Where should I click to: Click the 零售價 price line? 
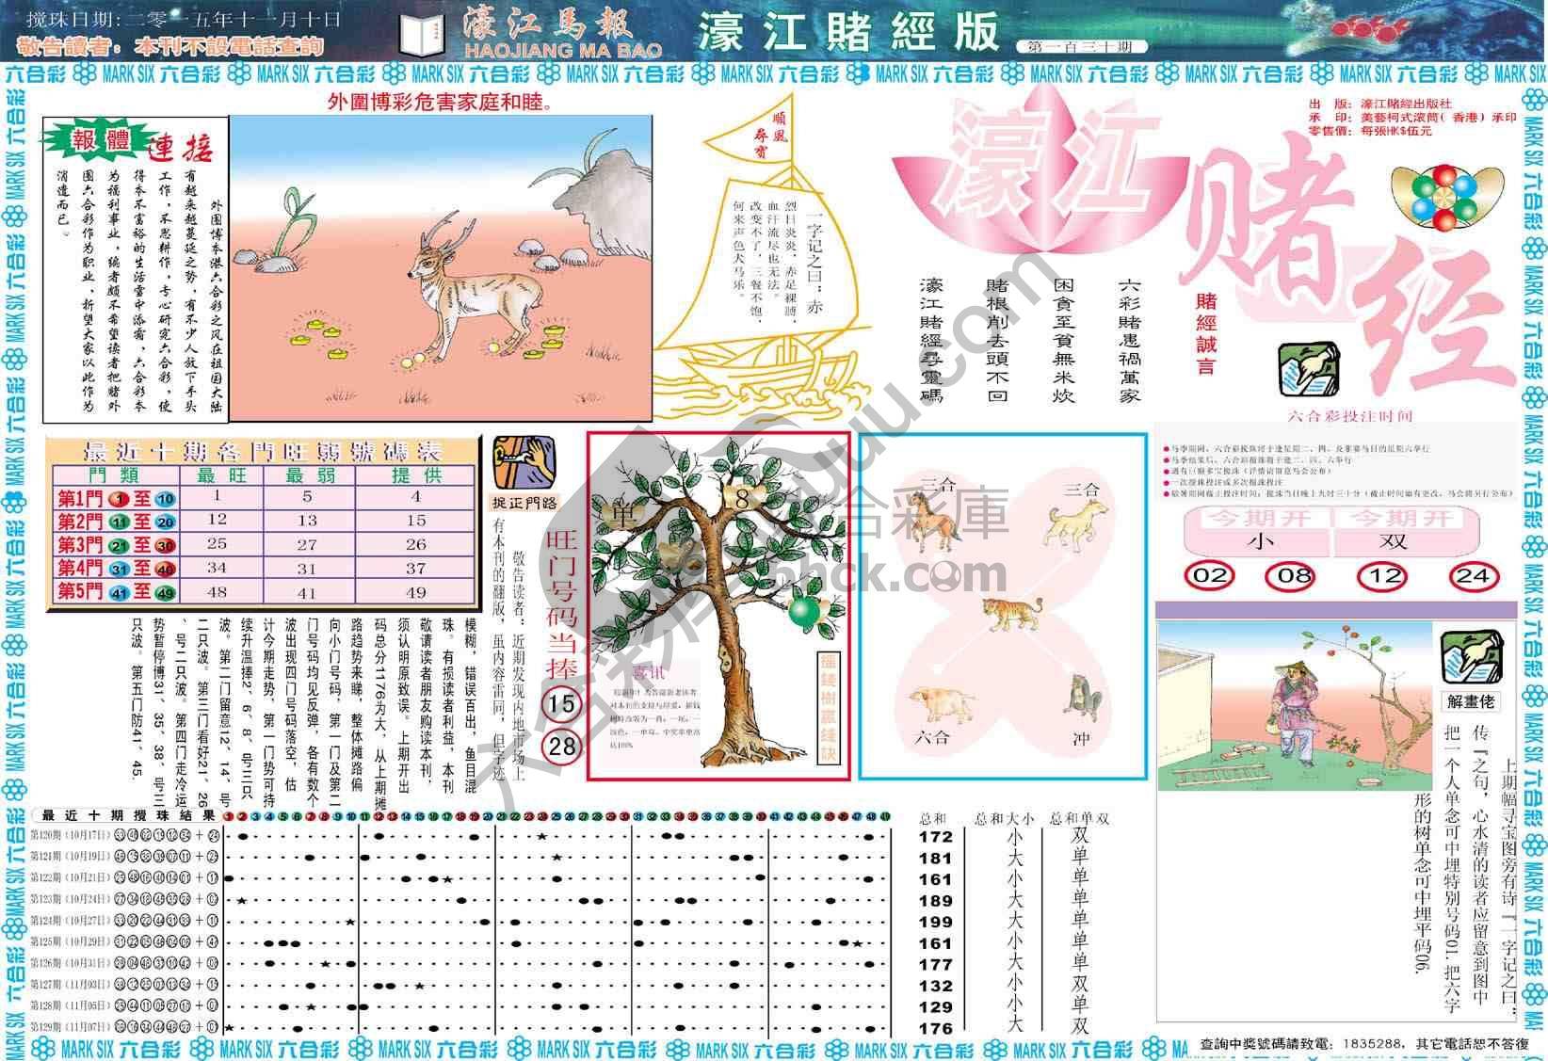coord(1369,131)
